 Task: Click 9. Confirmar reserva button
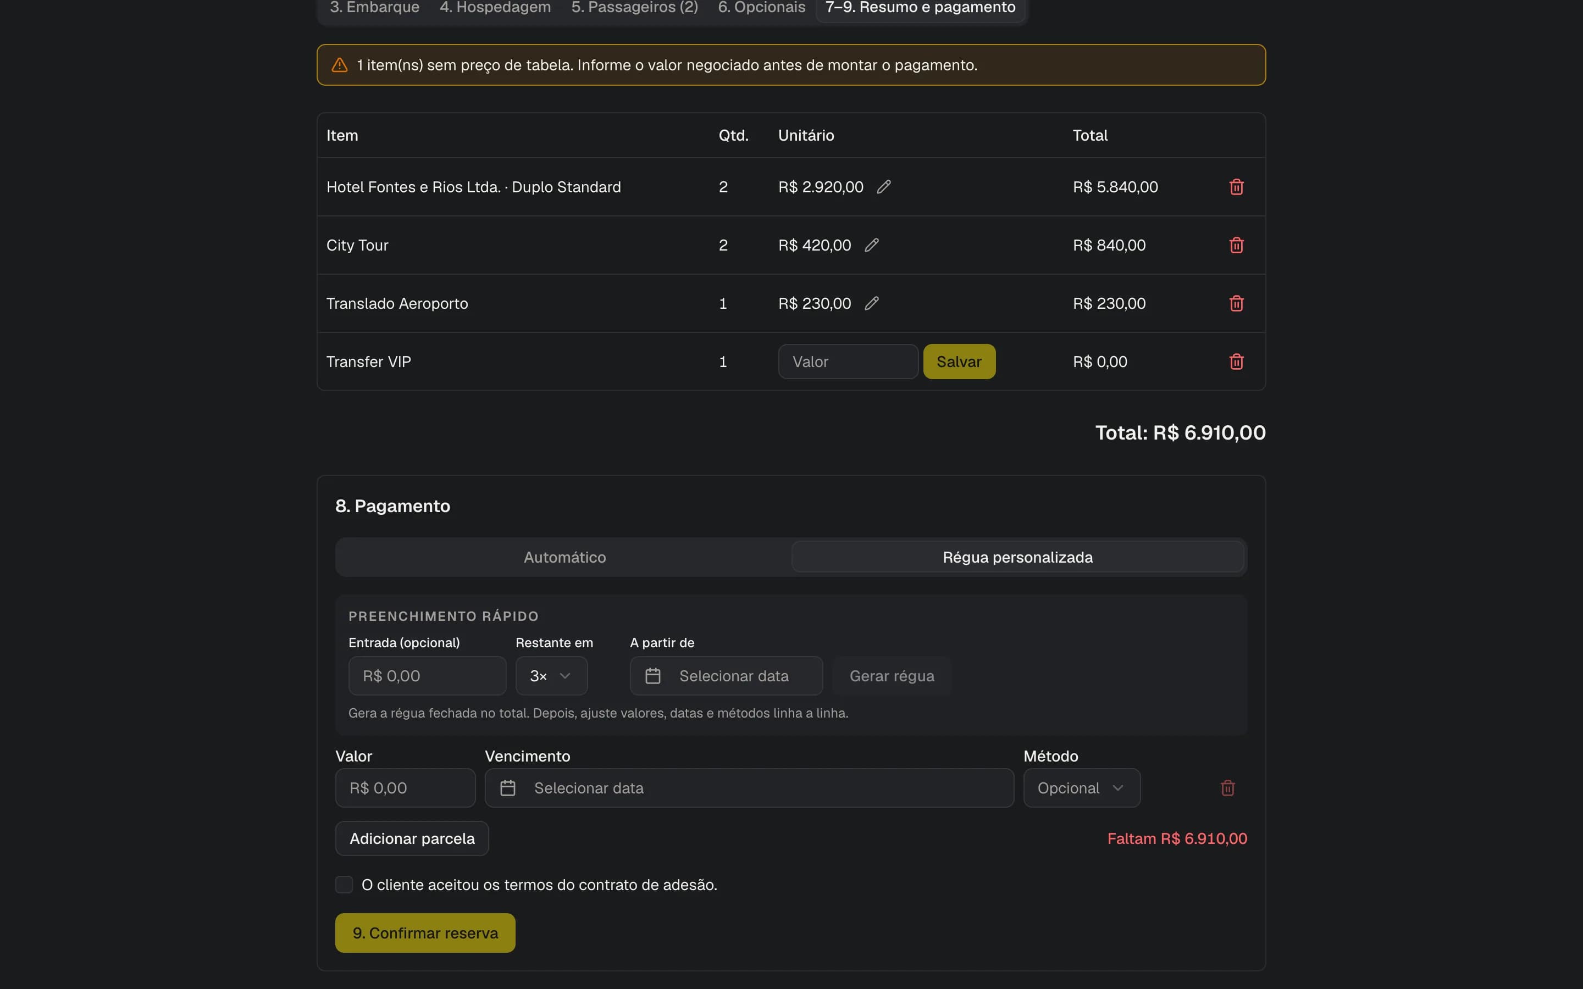tap(425, 933)
